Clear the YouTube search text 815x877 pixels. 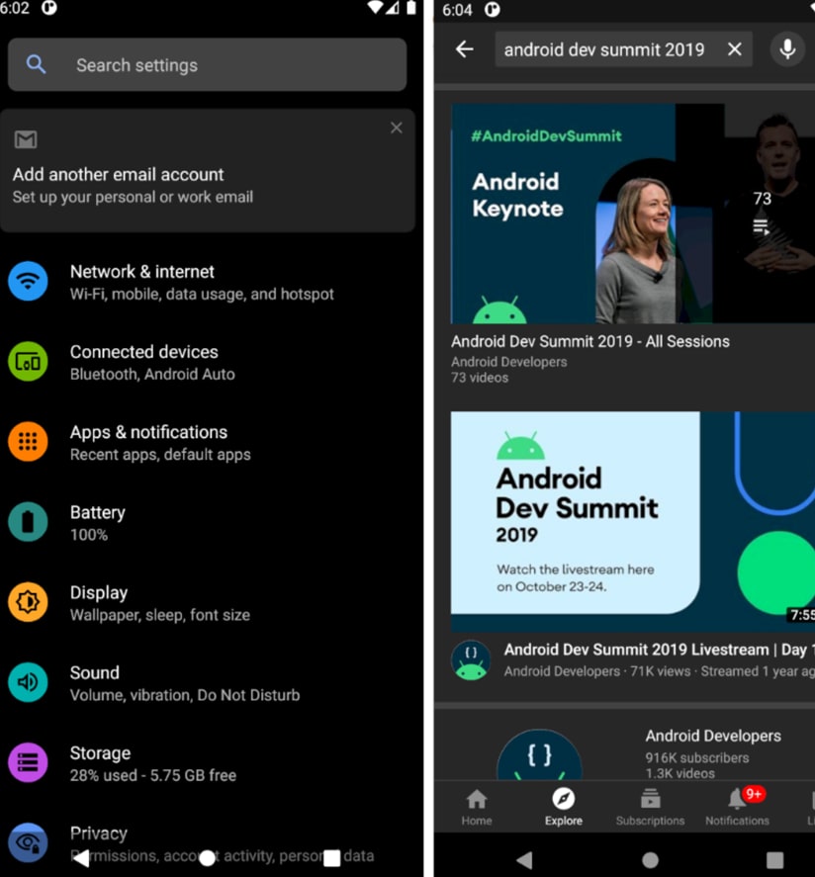(x=735, y=49)
